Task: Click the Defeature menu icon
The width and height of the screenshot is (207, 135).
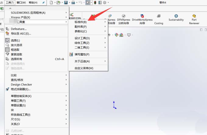Action: pos(7,29)
